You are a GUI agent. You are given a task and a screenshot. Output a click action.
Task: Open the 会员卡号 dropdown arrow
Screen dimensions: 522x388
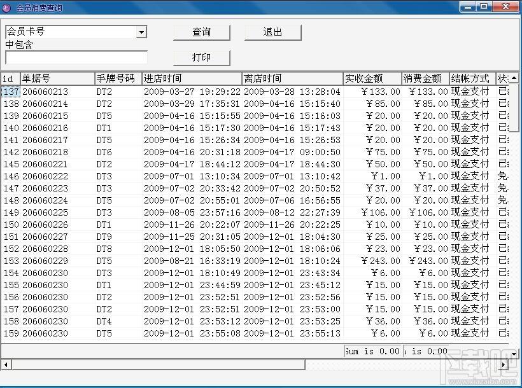click(141, 32)
